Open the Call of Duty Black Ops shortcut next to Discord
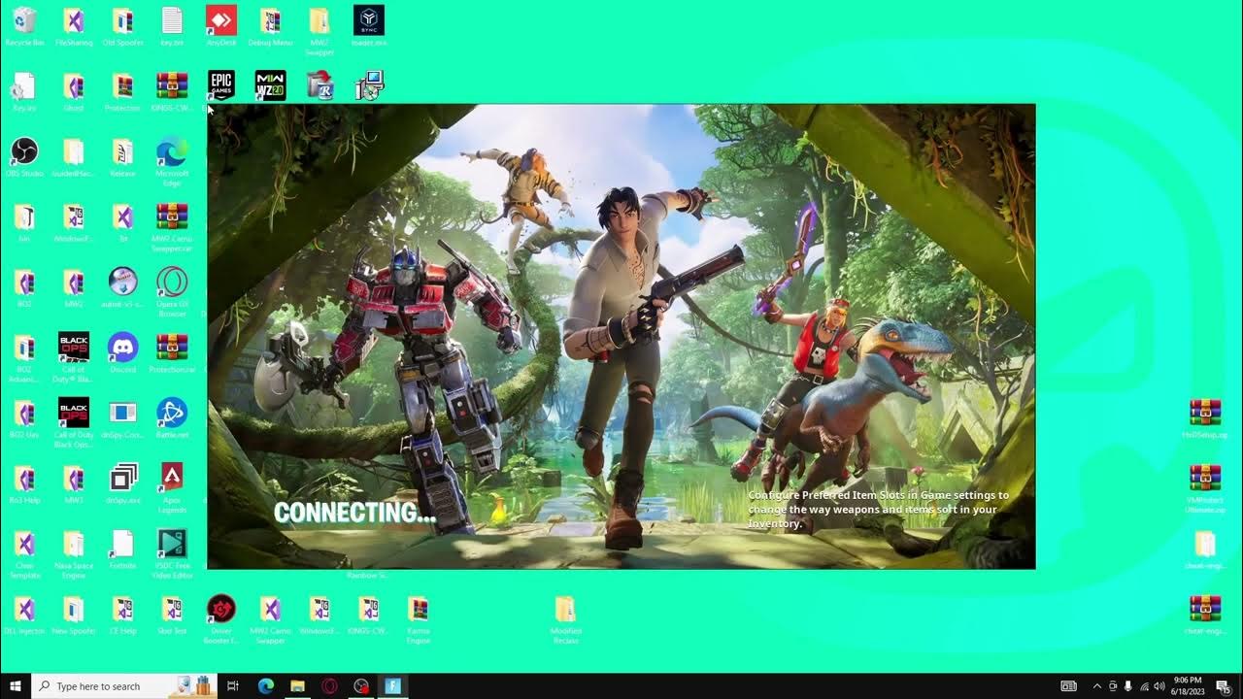Screen dimensions: 1243x699 [x=74, y=355]
